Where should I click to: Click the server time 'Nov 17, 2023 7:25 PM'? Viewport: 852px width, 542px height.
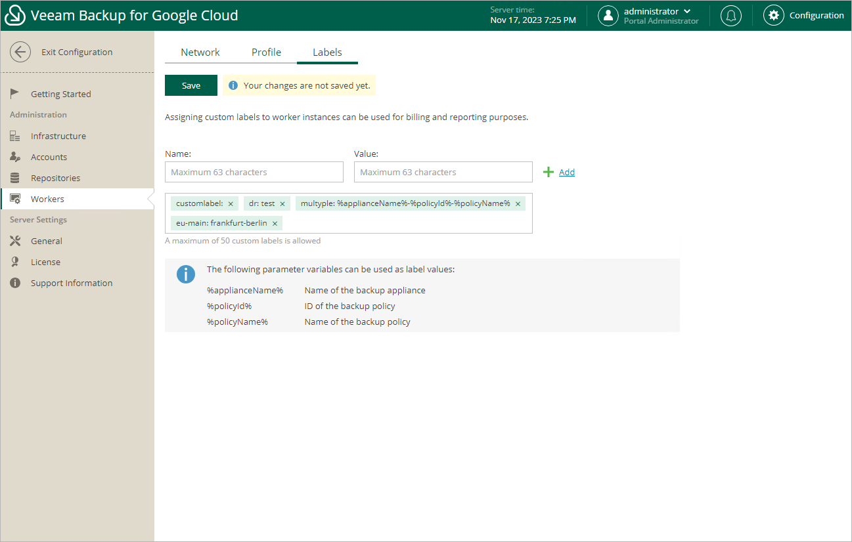coord(533,20)
